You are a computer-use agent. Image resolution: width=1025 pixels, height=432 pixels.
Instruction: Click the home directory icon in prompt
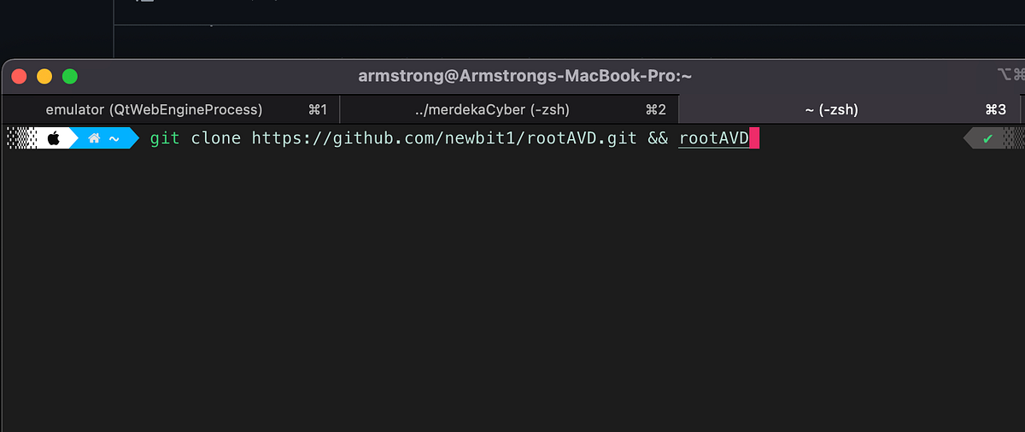point(95,138)
